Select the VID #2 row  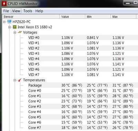tap(83, 48)
